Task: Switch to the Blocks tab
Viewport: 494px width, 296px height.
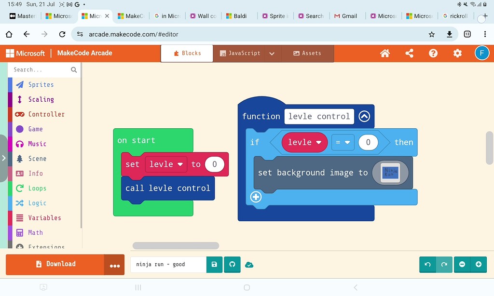Action: point(187,53)
